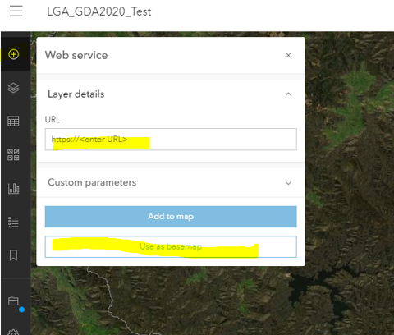Screen dimensions: 394x335
Task: Open the Charts panel icon
Action: 13,188
